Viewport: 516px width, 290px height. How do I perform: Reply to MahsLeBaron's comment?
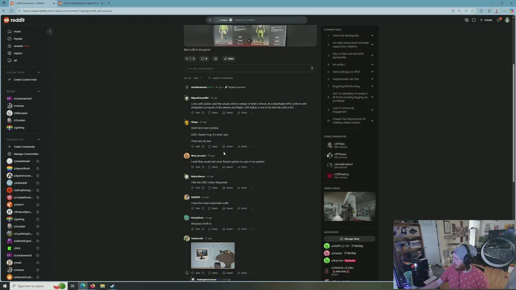click(x=213, y=188)
